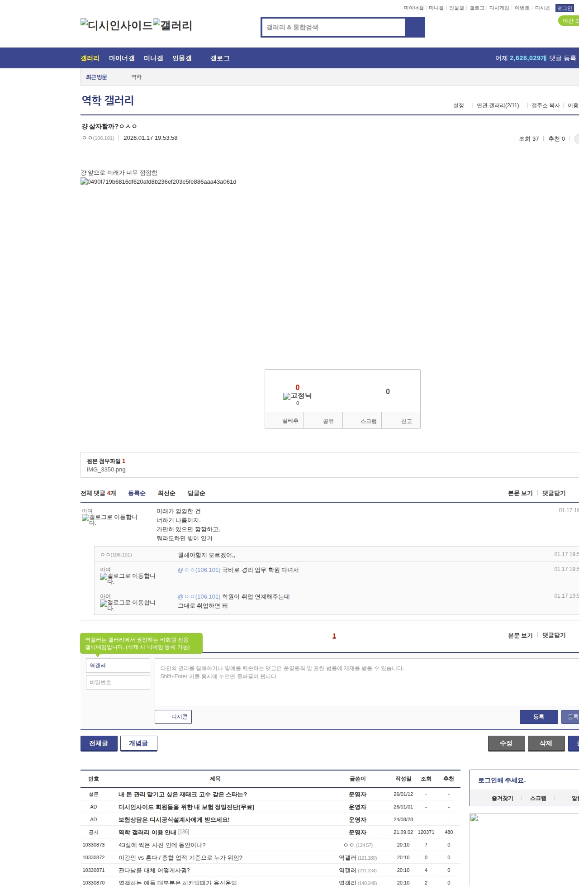Viewport: 579px width, 885px height.
Task: Click 전체글 button
Action: (99, 743)
